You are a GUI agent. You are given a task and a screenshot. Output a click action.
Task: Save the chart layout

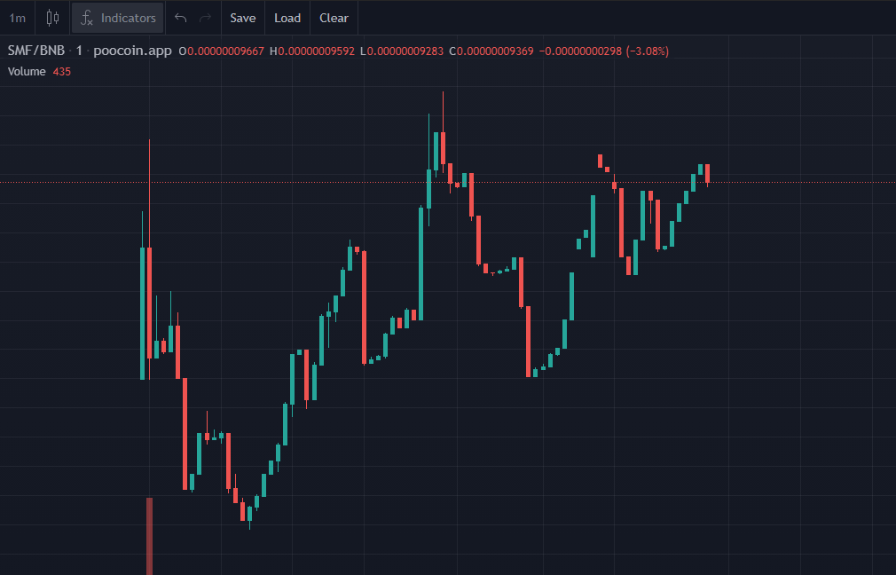point(243,18)
